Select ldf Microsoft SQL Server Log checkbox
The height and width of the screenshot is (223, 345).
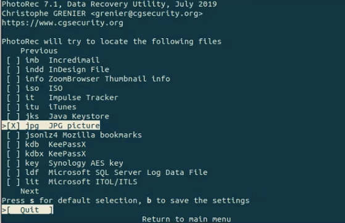point(13,172)
